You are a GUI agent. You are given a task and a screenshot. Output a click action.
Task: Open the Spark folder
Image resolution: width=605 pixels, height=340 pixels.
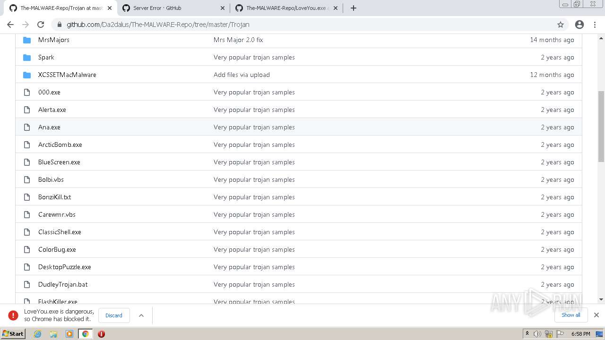[46, 57]
